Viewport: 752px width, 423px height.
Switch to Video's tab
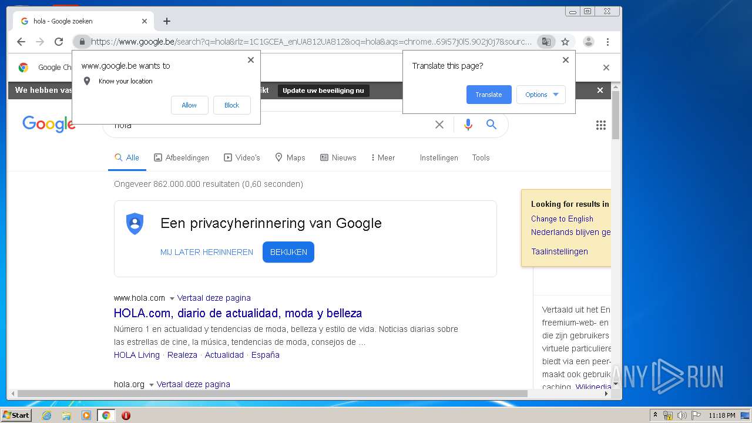(x=242, y=157)
